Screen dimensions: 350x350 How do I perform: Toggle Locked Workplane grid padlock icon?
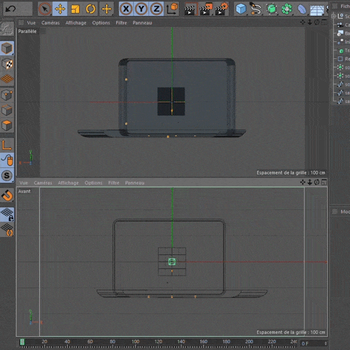[7, 214]
